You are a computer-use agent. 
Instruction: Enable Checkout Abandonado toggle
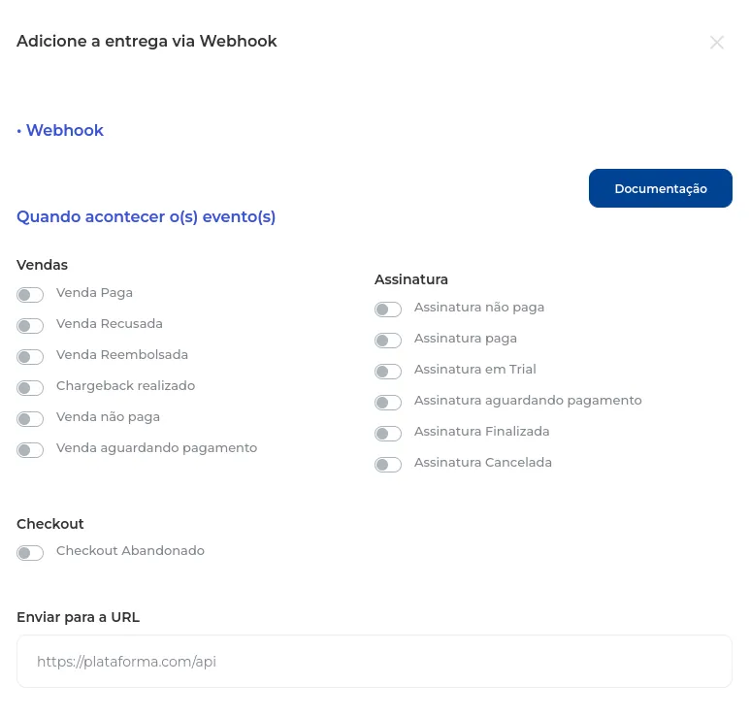coord(30,553)
